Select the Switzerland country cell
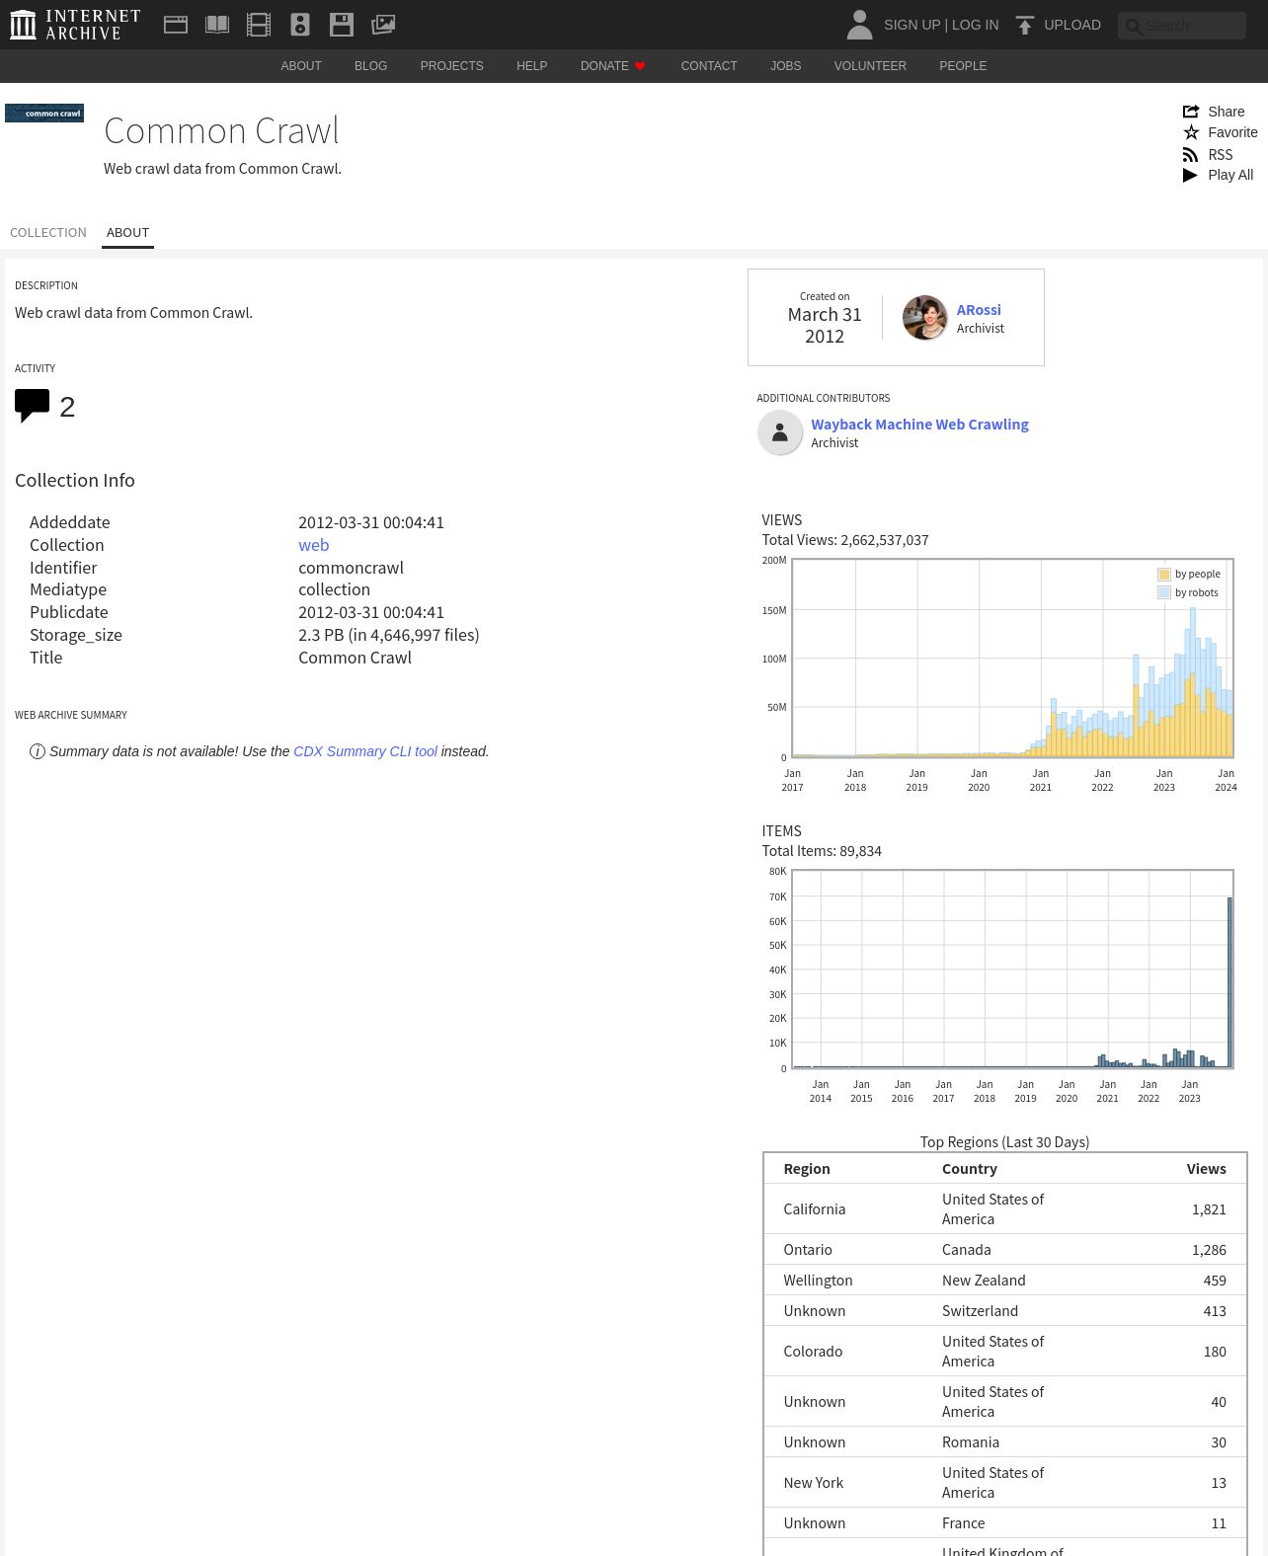 [x=980, y=1311]
